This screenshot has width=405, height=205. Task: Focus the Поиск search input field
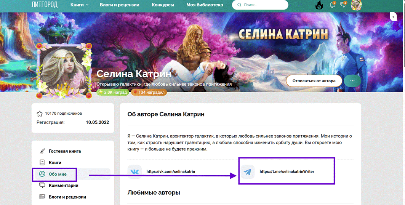click(x=263, y=5)
